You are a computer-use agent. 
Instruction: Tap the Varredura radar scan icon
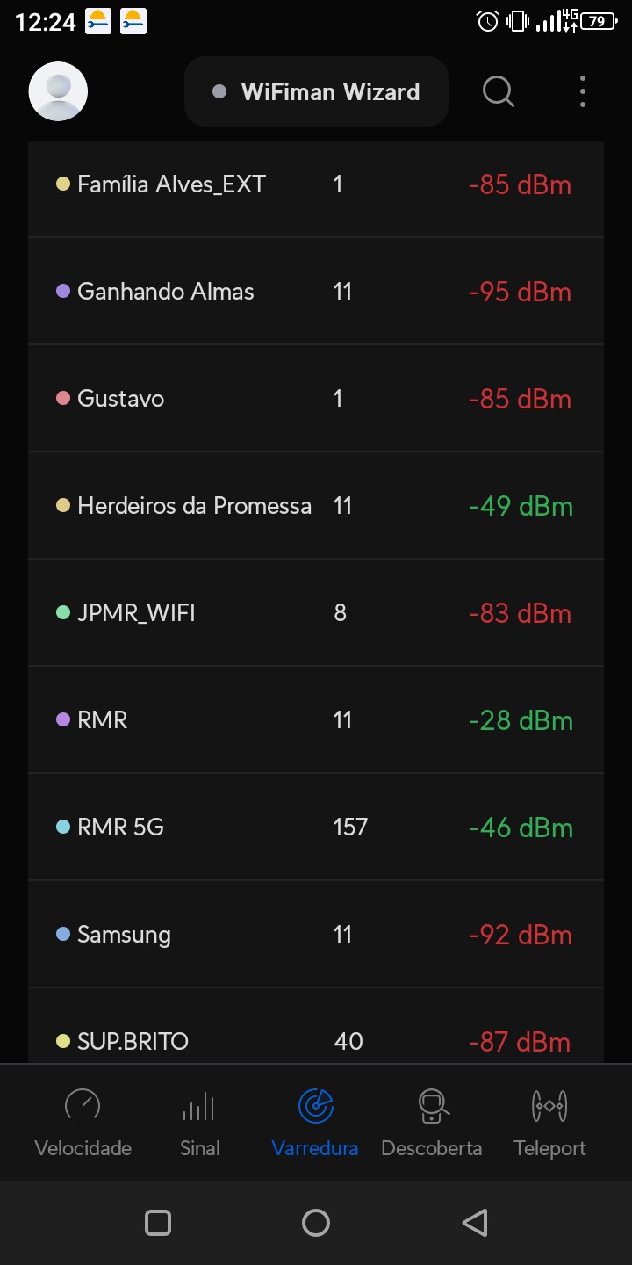click(x=315, y=1106)
